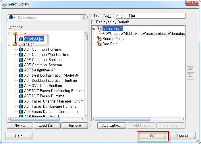Confirm with the OK button
This screenshot has width=201, height=144.
(152, 136)
